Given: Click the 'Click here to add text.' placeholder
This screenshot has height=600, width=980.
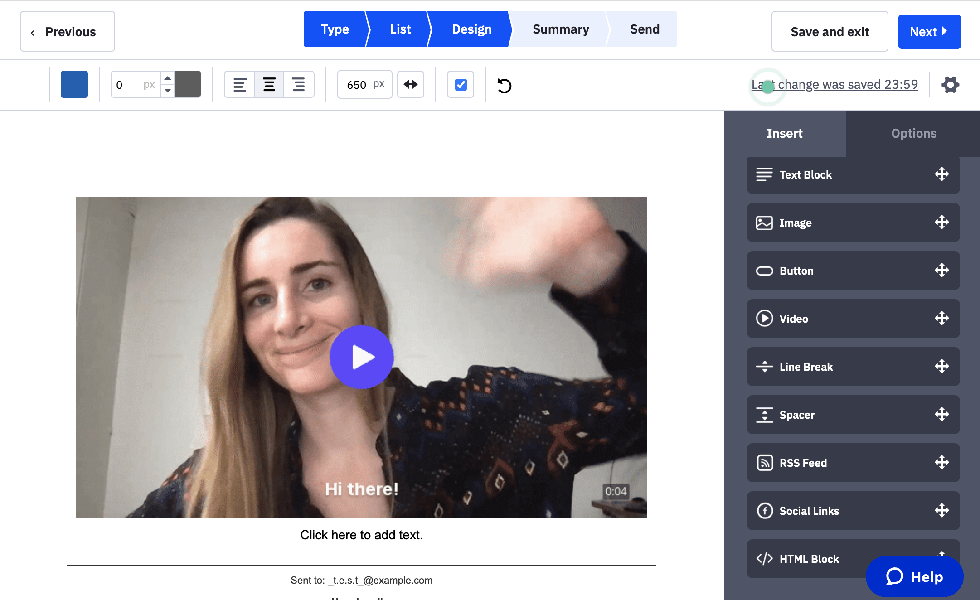Looking at the screenshot, I should 362,535.
